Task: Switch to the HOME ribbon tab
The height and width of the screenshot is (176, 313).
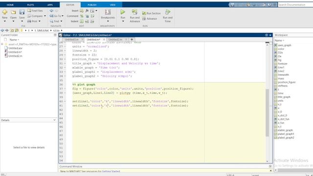Action: [x=10, y=5]
